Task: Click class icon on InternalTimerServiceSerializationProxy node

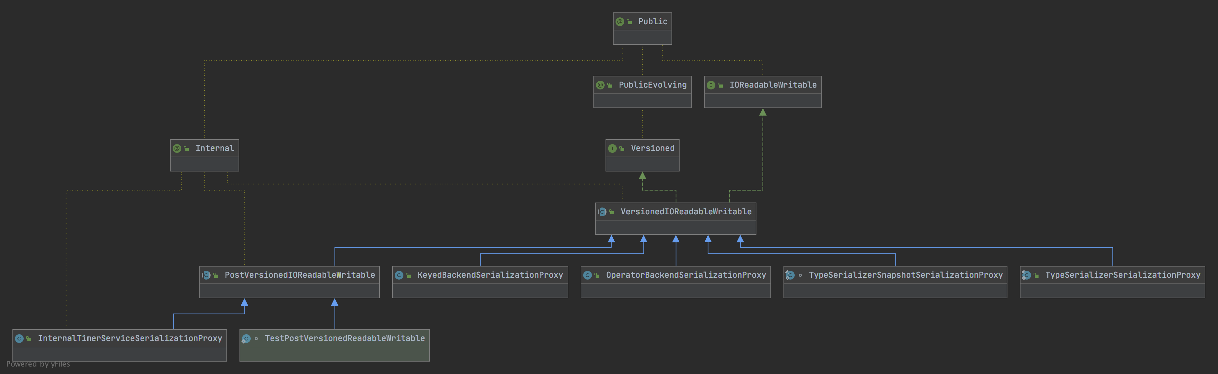Action: 19,338
